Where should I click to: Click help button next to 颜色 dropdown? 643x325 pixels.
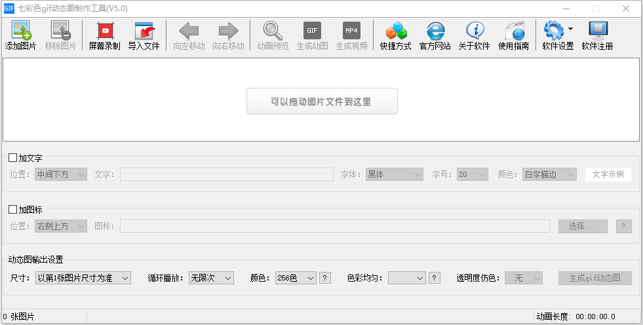pyautogui.click(x=325, y=278)
